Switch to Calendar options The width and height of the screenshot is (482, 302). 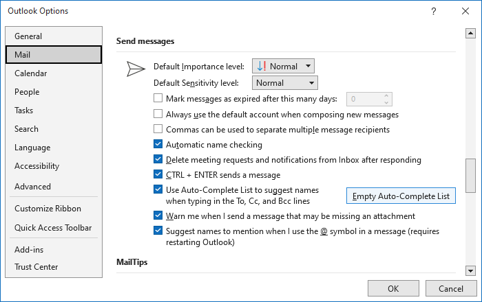coord(54,73)
